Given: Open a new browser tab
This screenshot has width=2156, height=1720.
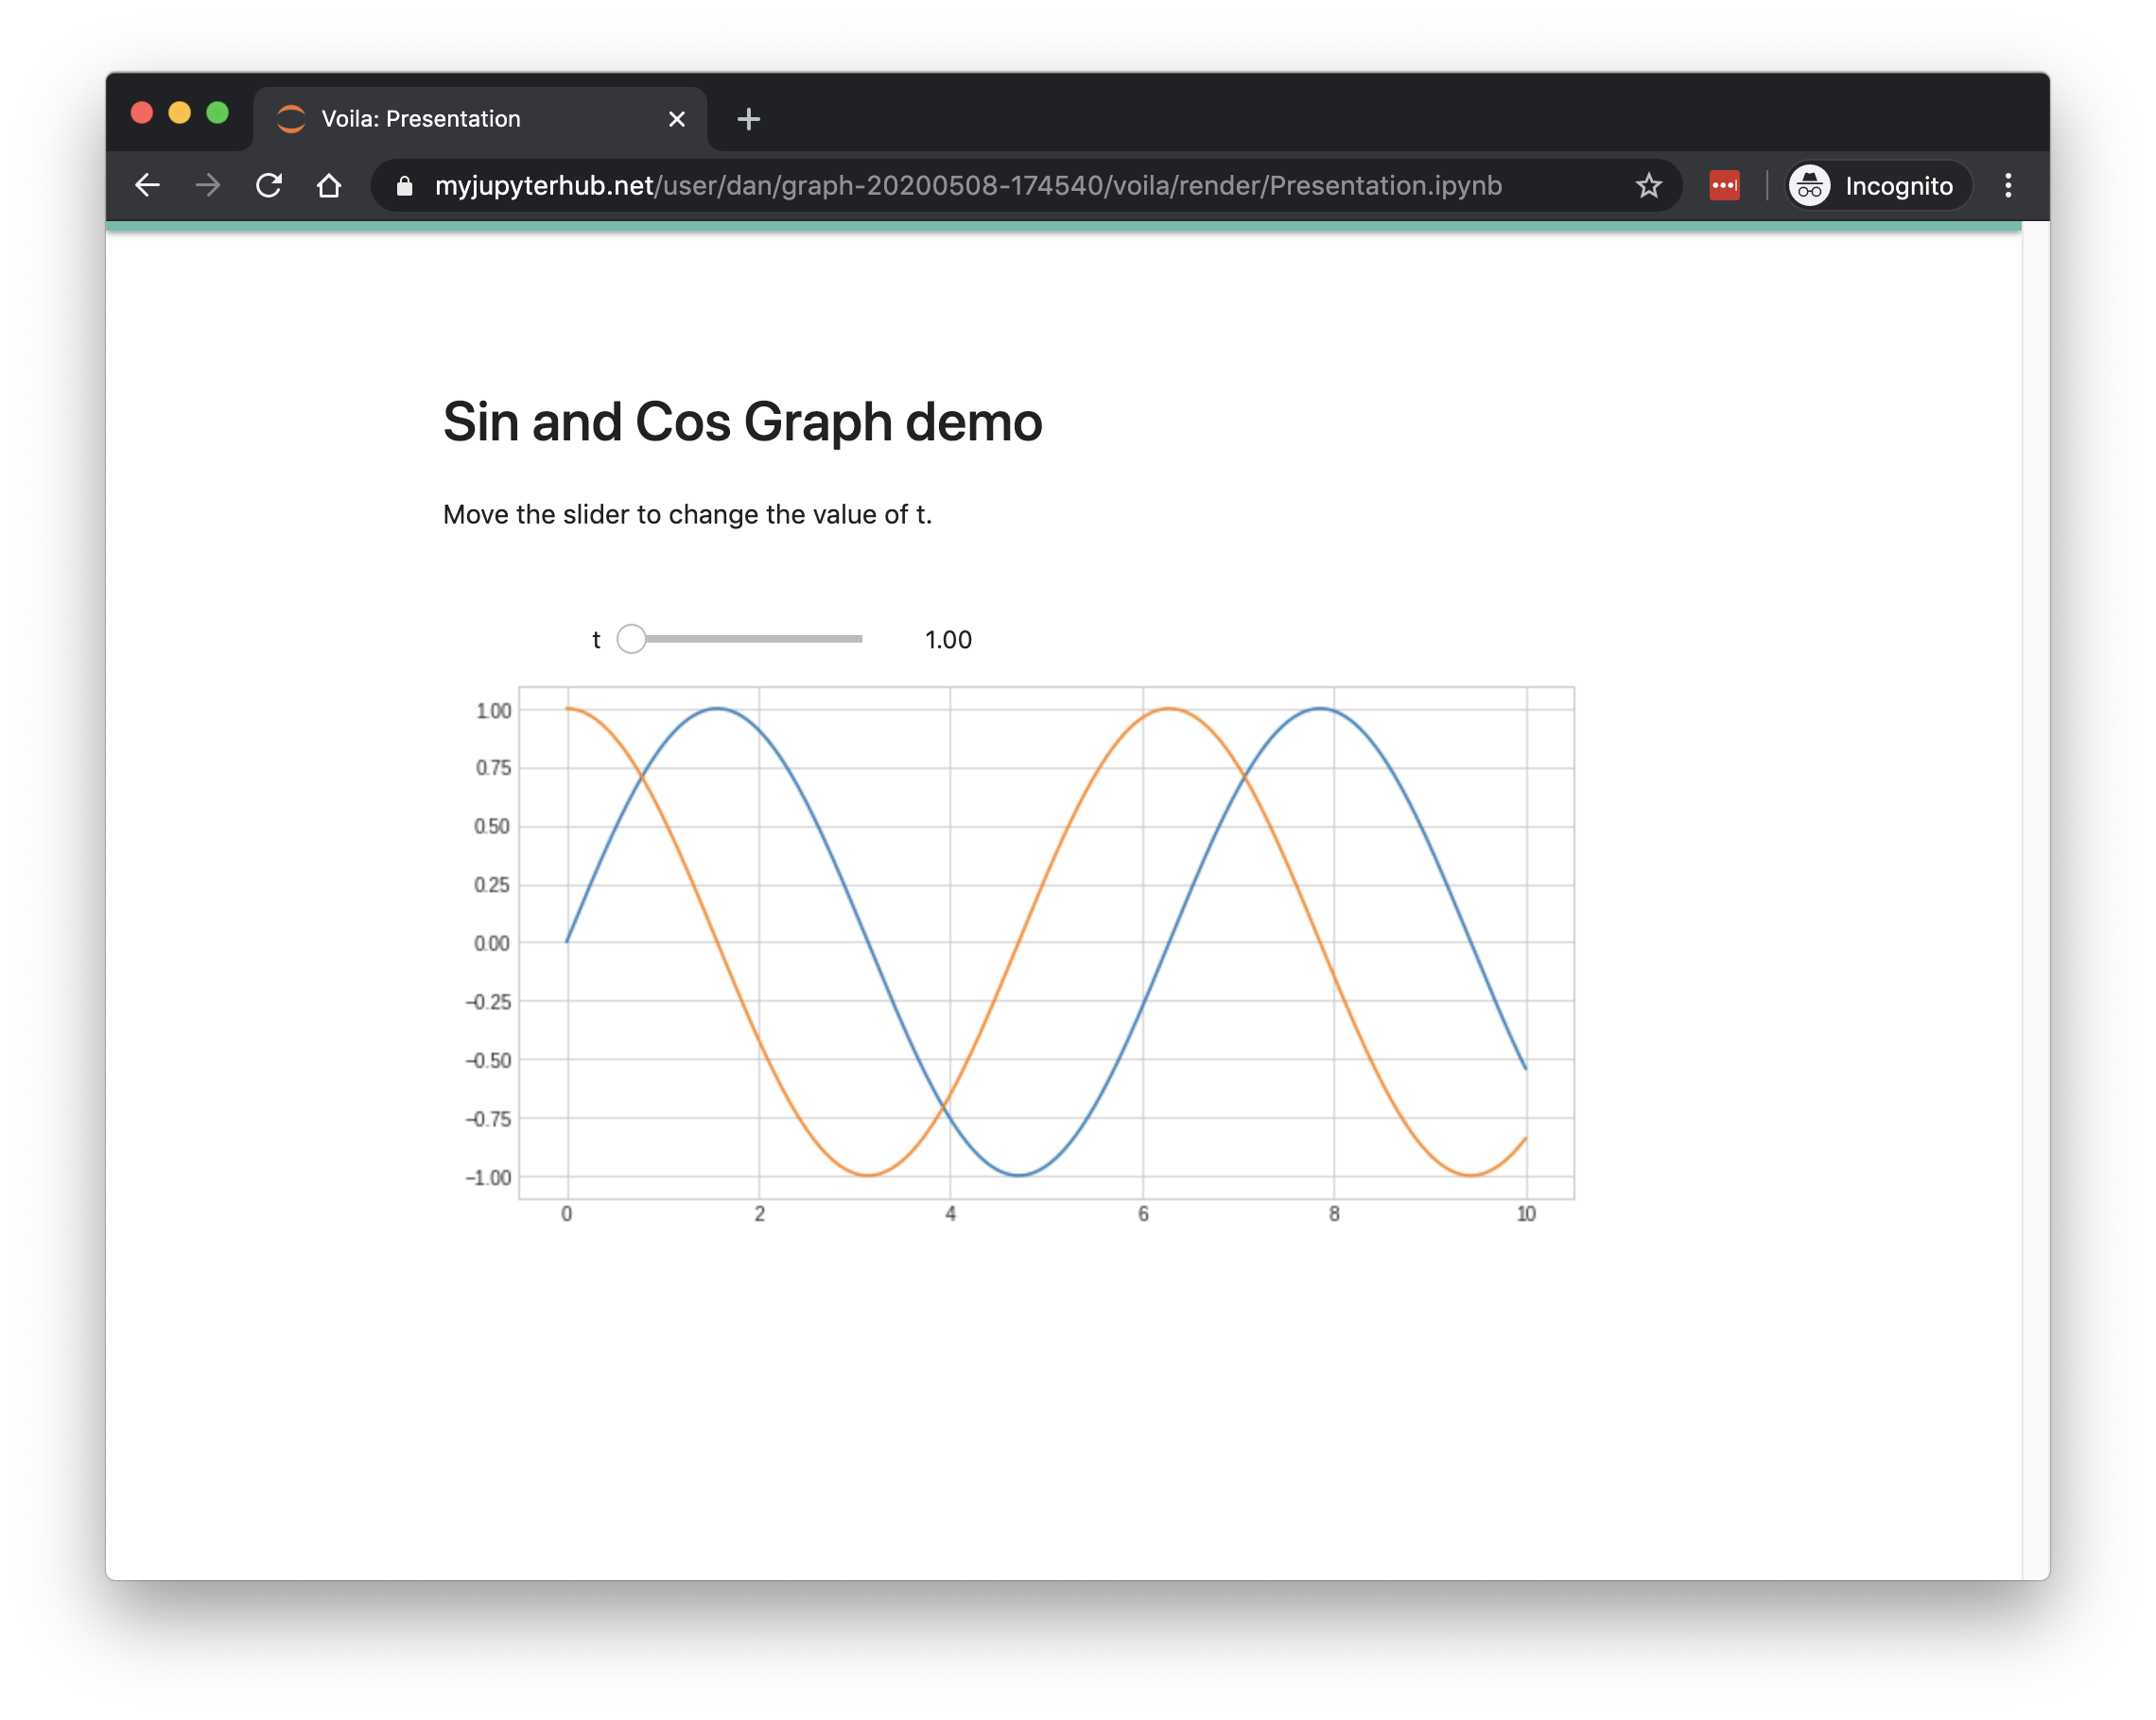Looking at the screenshot, I should (748, 120).
